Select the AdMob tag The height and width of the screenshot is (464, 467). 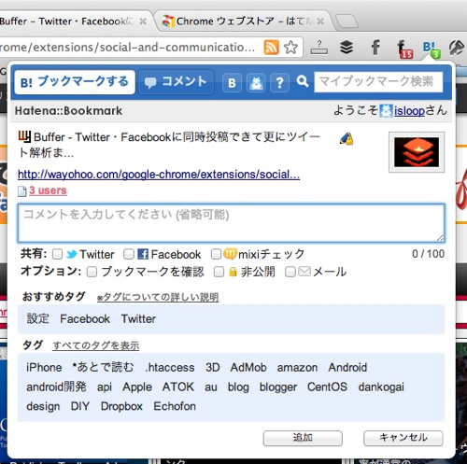pos(248,368)
